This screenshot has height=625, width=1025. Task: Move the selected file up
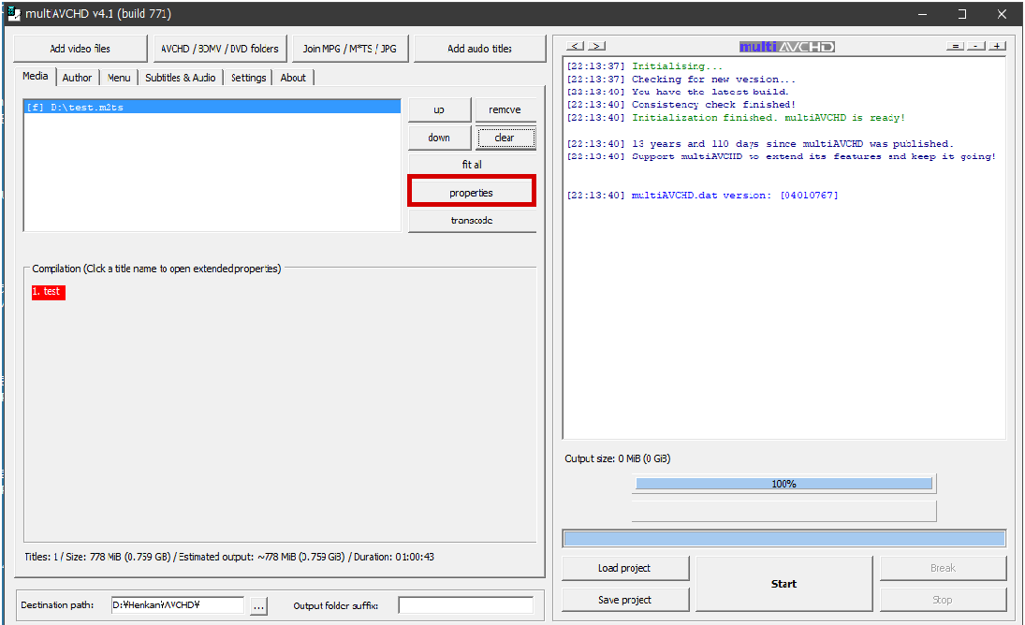[439, 109]
